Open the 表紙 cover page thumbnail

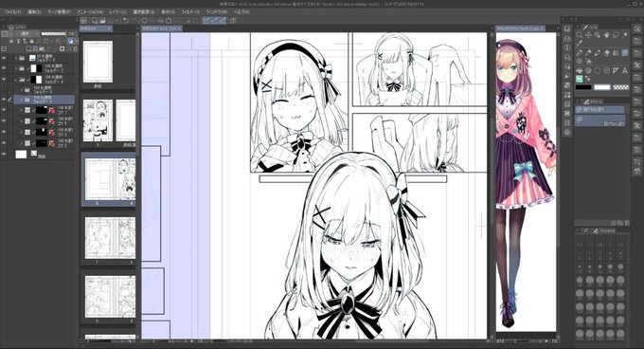pyautogui.click(x=98, y=62)
